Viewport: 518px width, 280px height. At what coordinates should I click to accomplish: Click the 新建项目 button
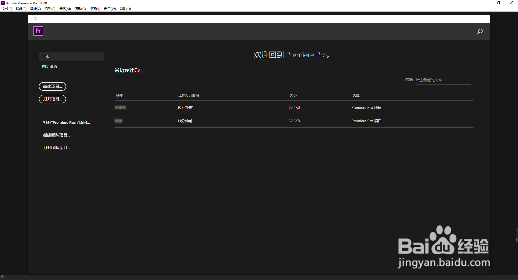coord(53,86)
